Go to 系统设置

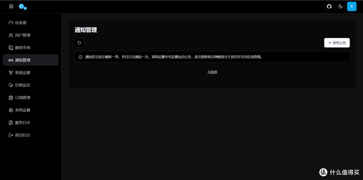(31, 110)
